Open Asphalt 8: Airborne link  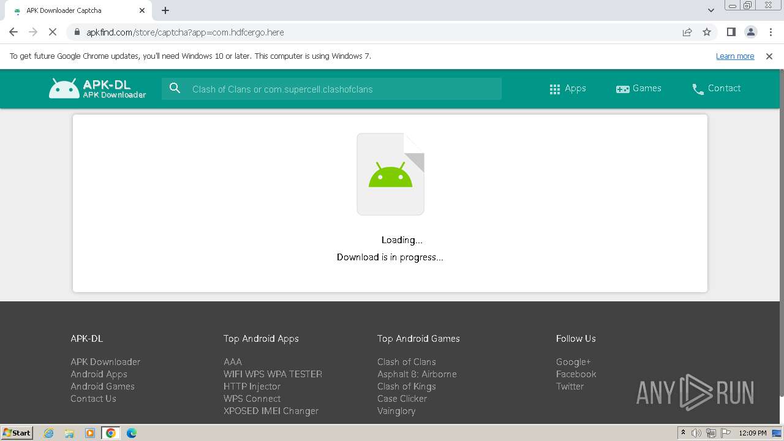(x=417, y=374)
